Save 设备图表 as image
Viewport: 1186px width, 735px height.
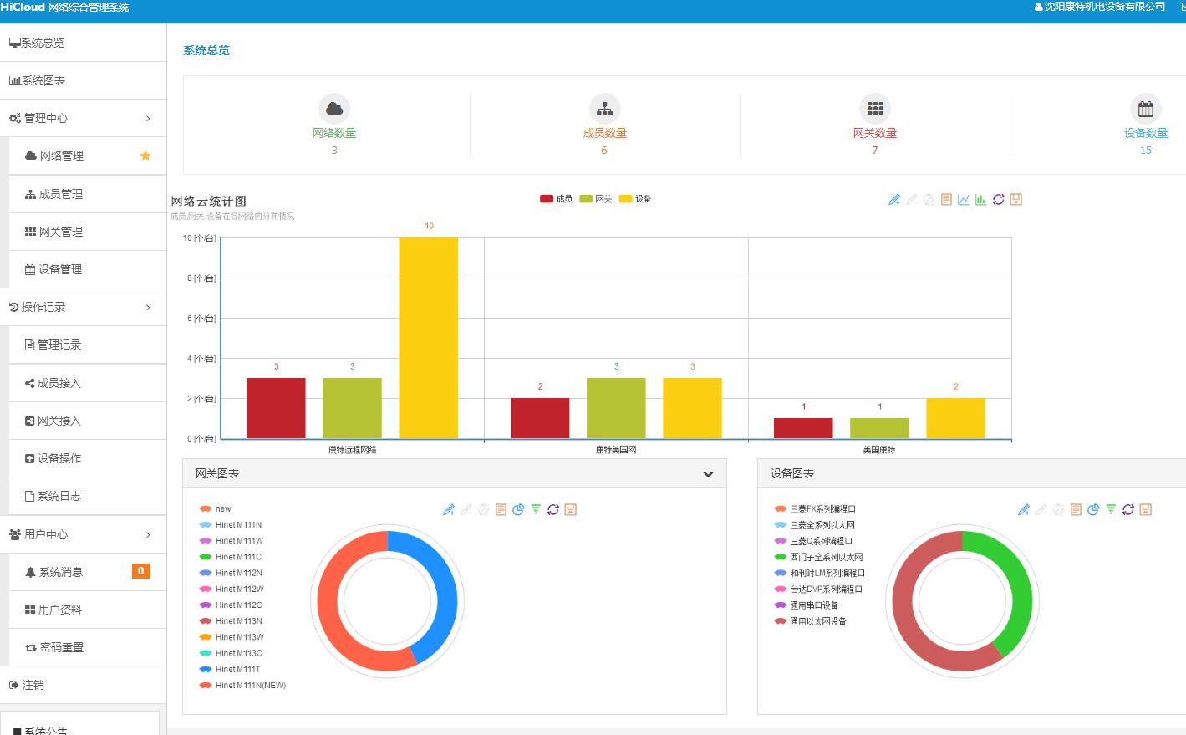[1146, 509]
